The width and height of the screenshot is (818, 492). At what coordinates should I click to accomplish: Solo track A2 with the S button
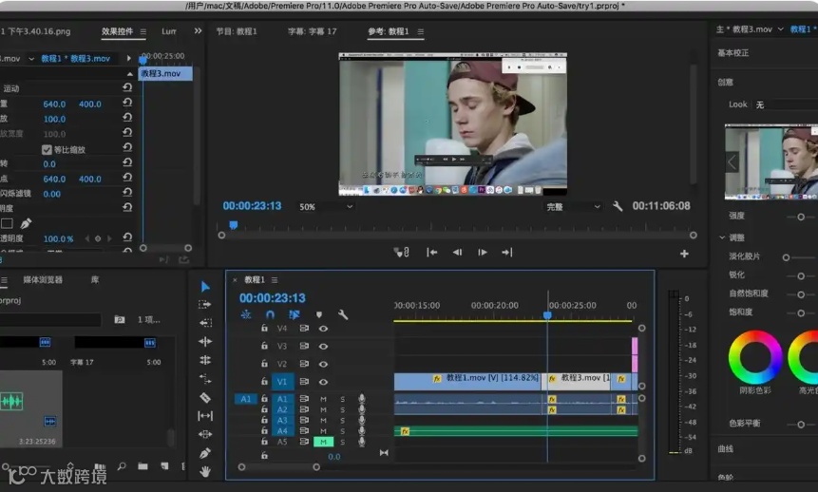click(343, 410)
